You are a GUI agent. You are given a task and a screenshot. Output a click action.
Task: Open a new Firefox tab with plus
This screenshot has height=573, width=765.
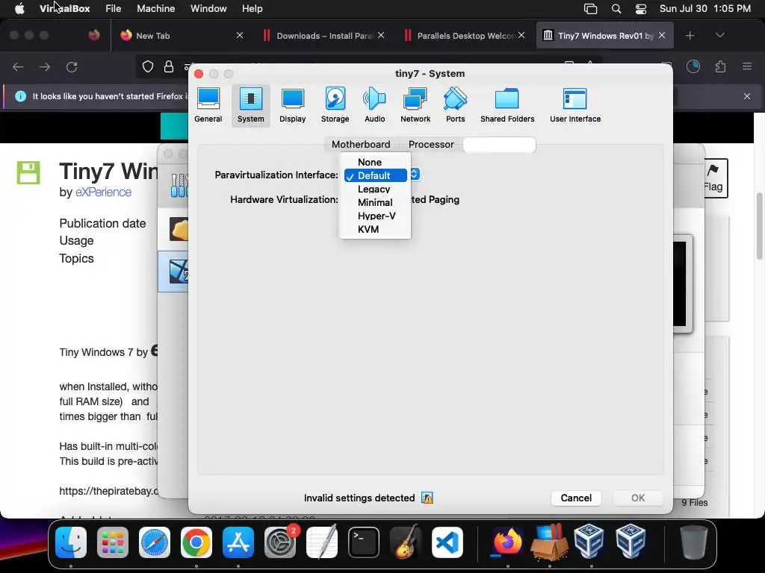click(690, 36)
